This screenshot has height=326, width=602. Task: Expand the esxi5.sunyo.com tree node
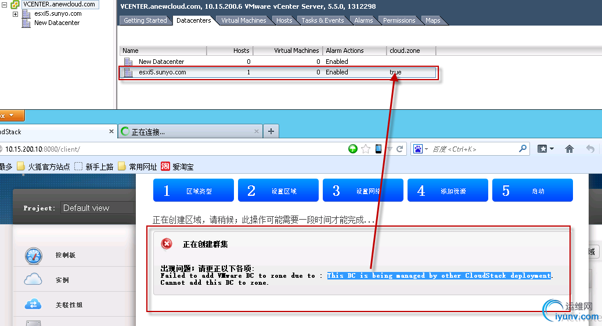coord(15,14)
